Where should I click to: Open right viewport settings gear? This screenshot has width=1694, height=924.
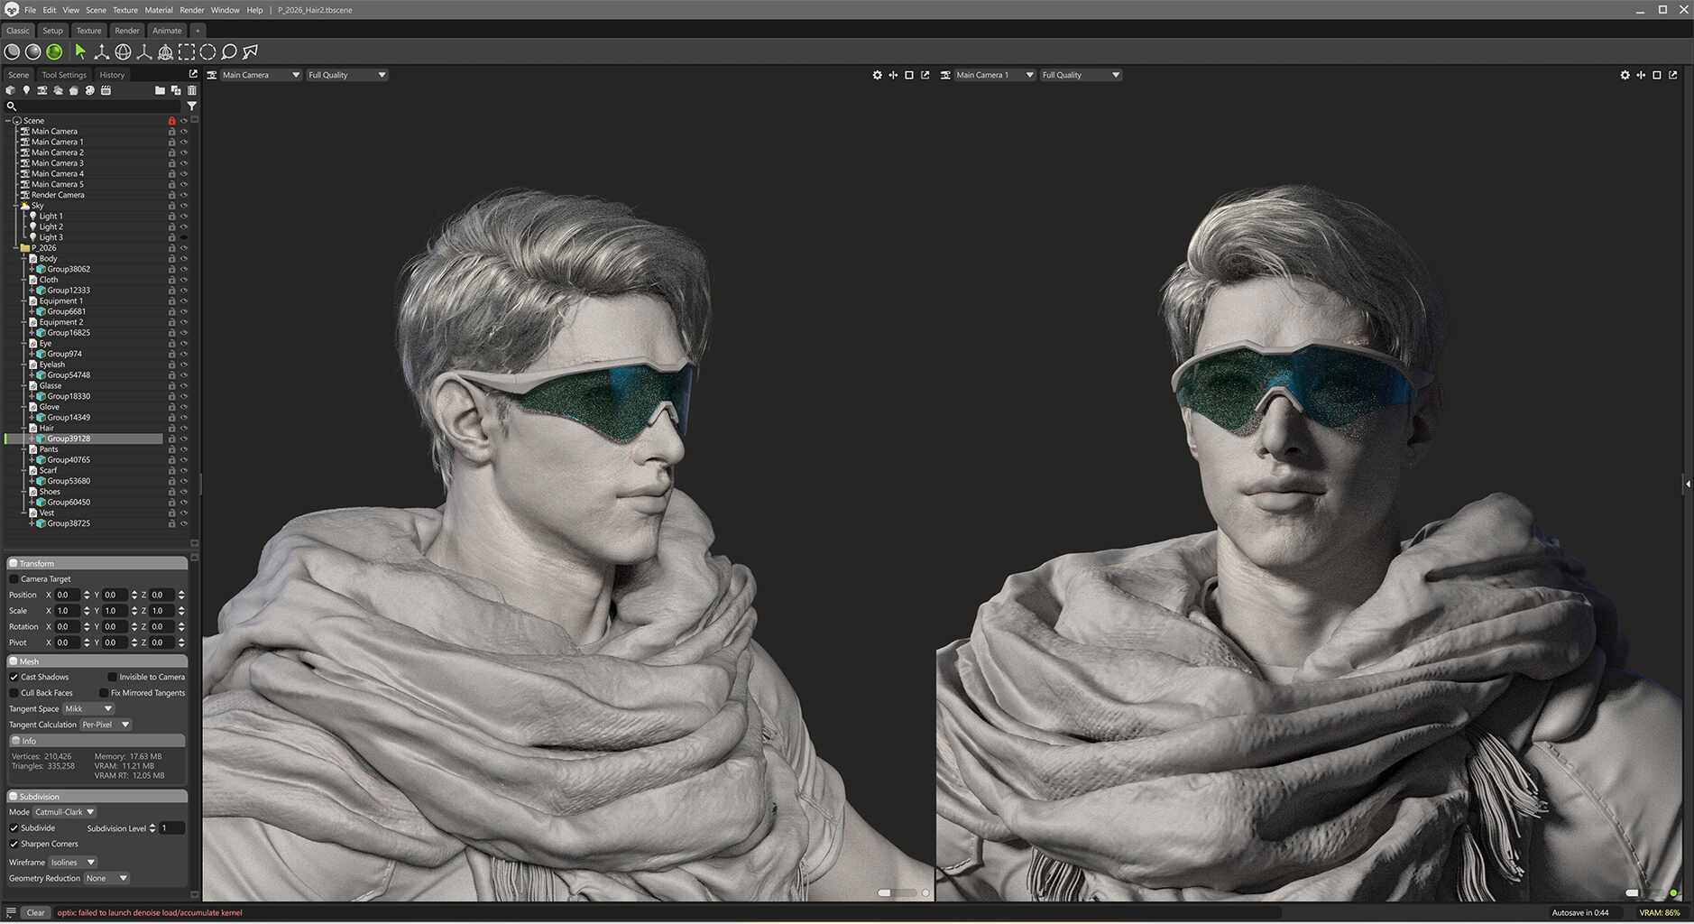(x=1625, y=75)
